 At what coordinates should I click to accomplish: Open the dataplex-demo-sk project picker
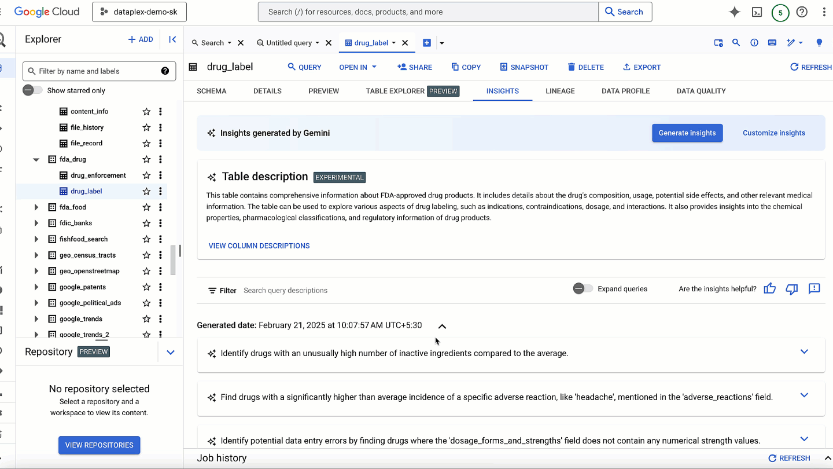tap(139, 12)
